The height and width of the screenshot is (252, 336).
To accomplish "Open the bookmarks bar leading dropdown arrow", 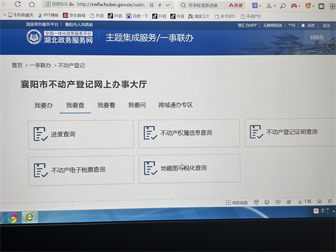I will pyautogui.click(x=4, y=15).
